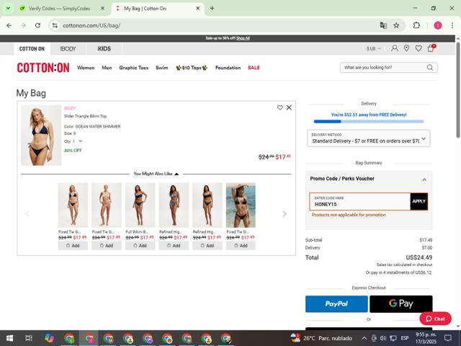This screenshot has height=346, width=461.
Task: Open Chrome three-dot menu
Action: [452, 25]
